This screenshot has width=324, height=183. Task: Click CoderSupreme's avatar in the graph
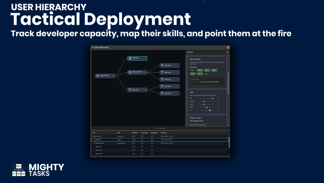click(130, 72)
